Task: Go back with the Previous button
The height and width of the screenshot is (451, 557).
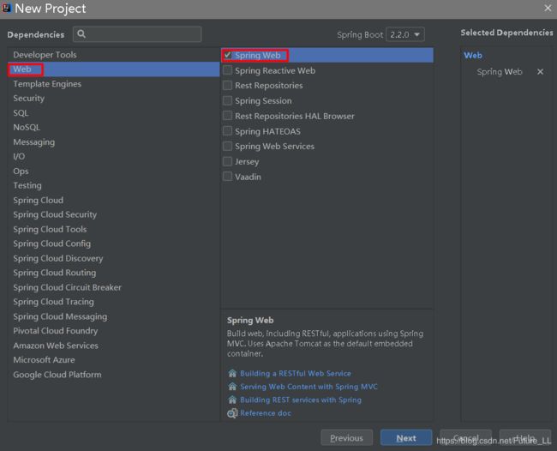Action: (347, 438)
